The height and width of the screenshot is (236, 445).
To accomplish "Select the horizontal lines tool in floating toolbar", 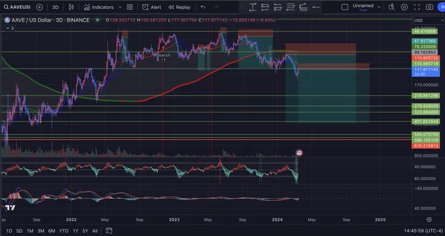I will coord(291,7).
